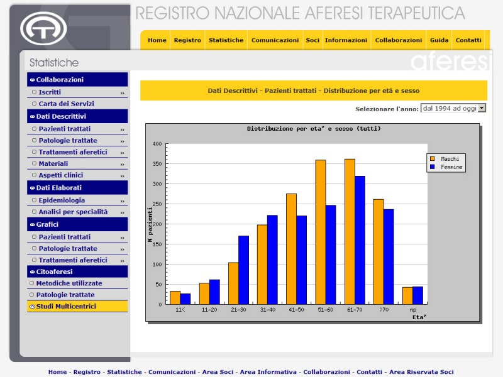Viewport: 503px width, 377px height.
Task: Open the Comunicazioni navigation tab
Action: [x=275, y=40]
